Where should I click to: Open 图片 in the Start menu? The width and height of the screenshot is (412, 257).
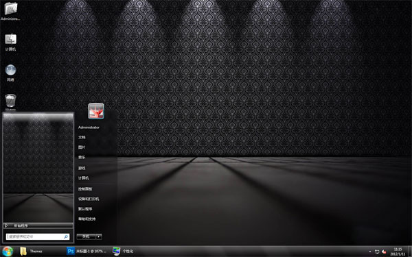(82, 147)
